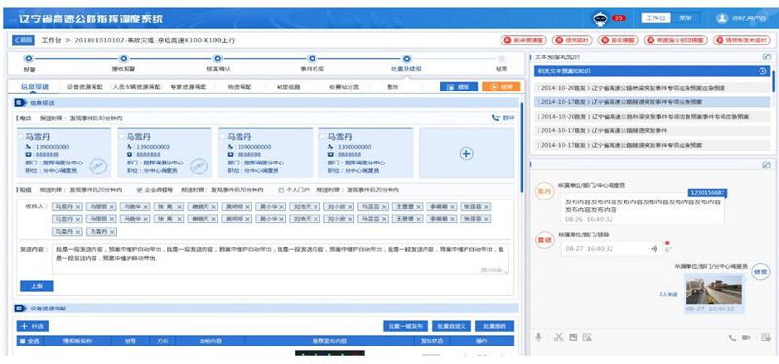Start a video call from chat toolbar
779x364 pixels.
tap(746, 338)
